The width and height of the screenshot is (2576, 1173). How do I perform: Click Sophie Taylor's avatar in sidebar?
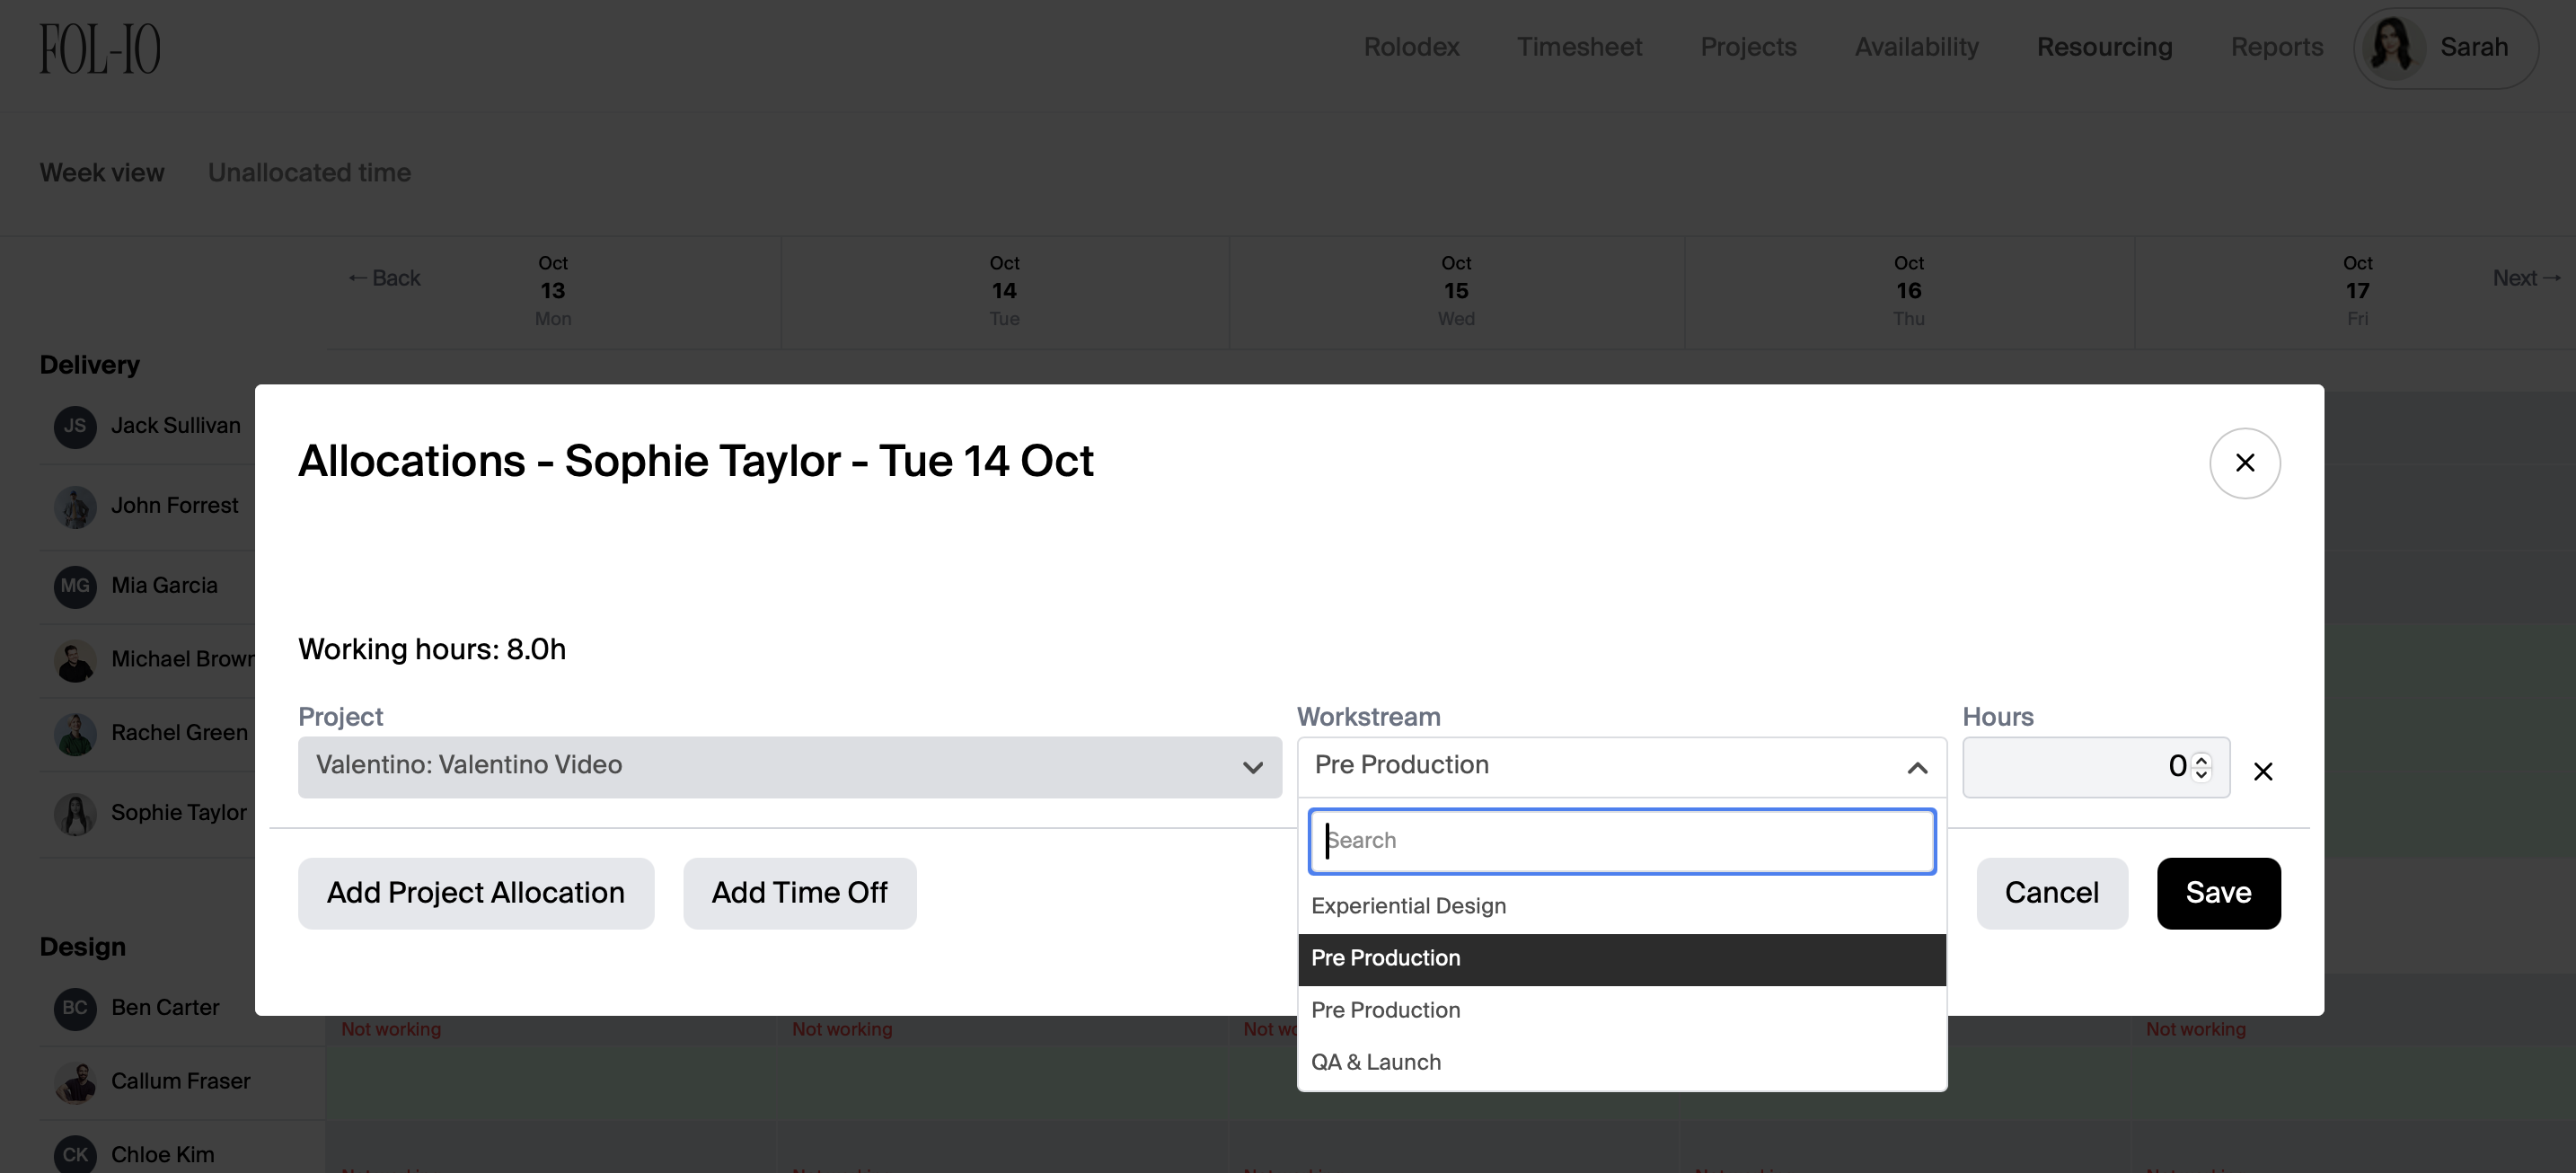coord(75,814)
